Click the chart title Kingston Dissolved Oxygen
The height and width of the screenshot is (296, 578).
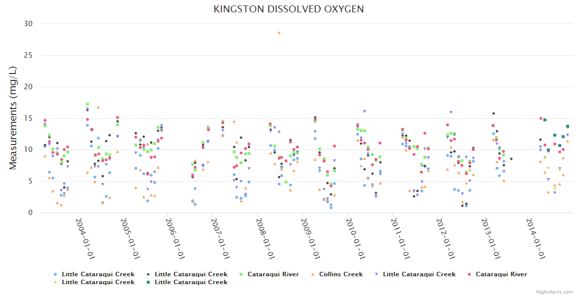tap(289, 9)
